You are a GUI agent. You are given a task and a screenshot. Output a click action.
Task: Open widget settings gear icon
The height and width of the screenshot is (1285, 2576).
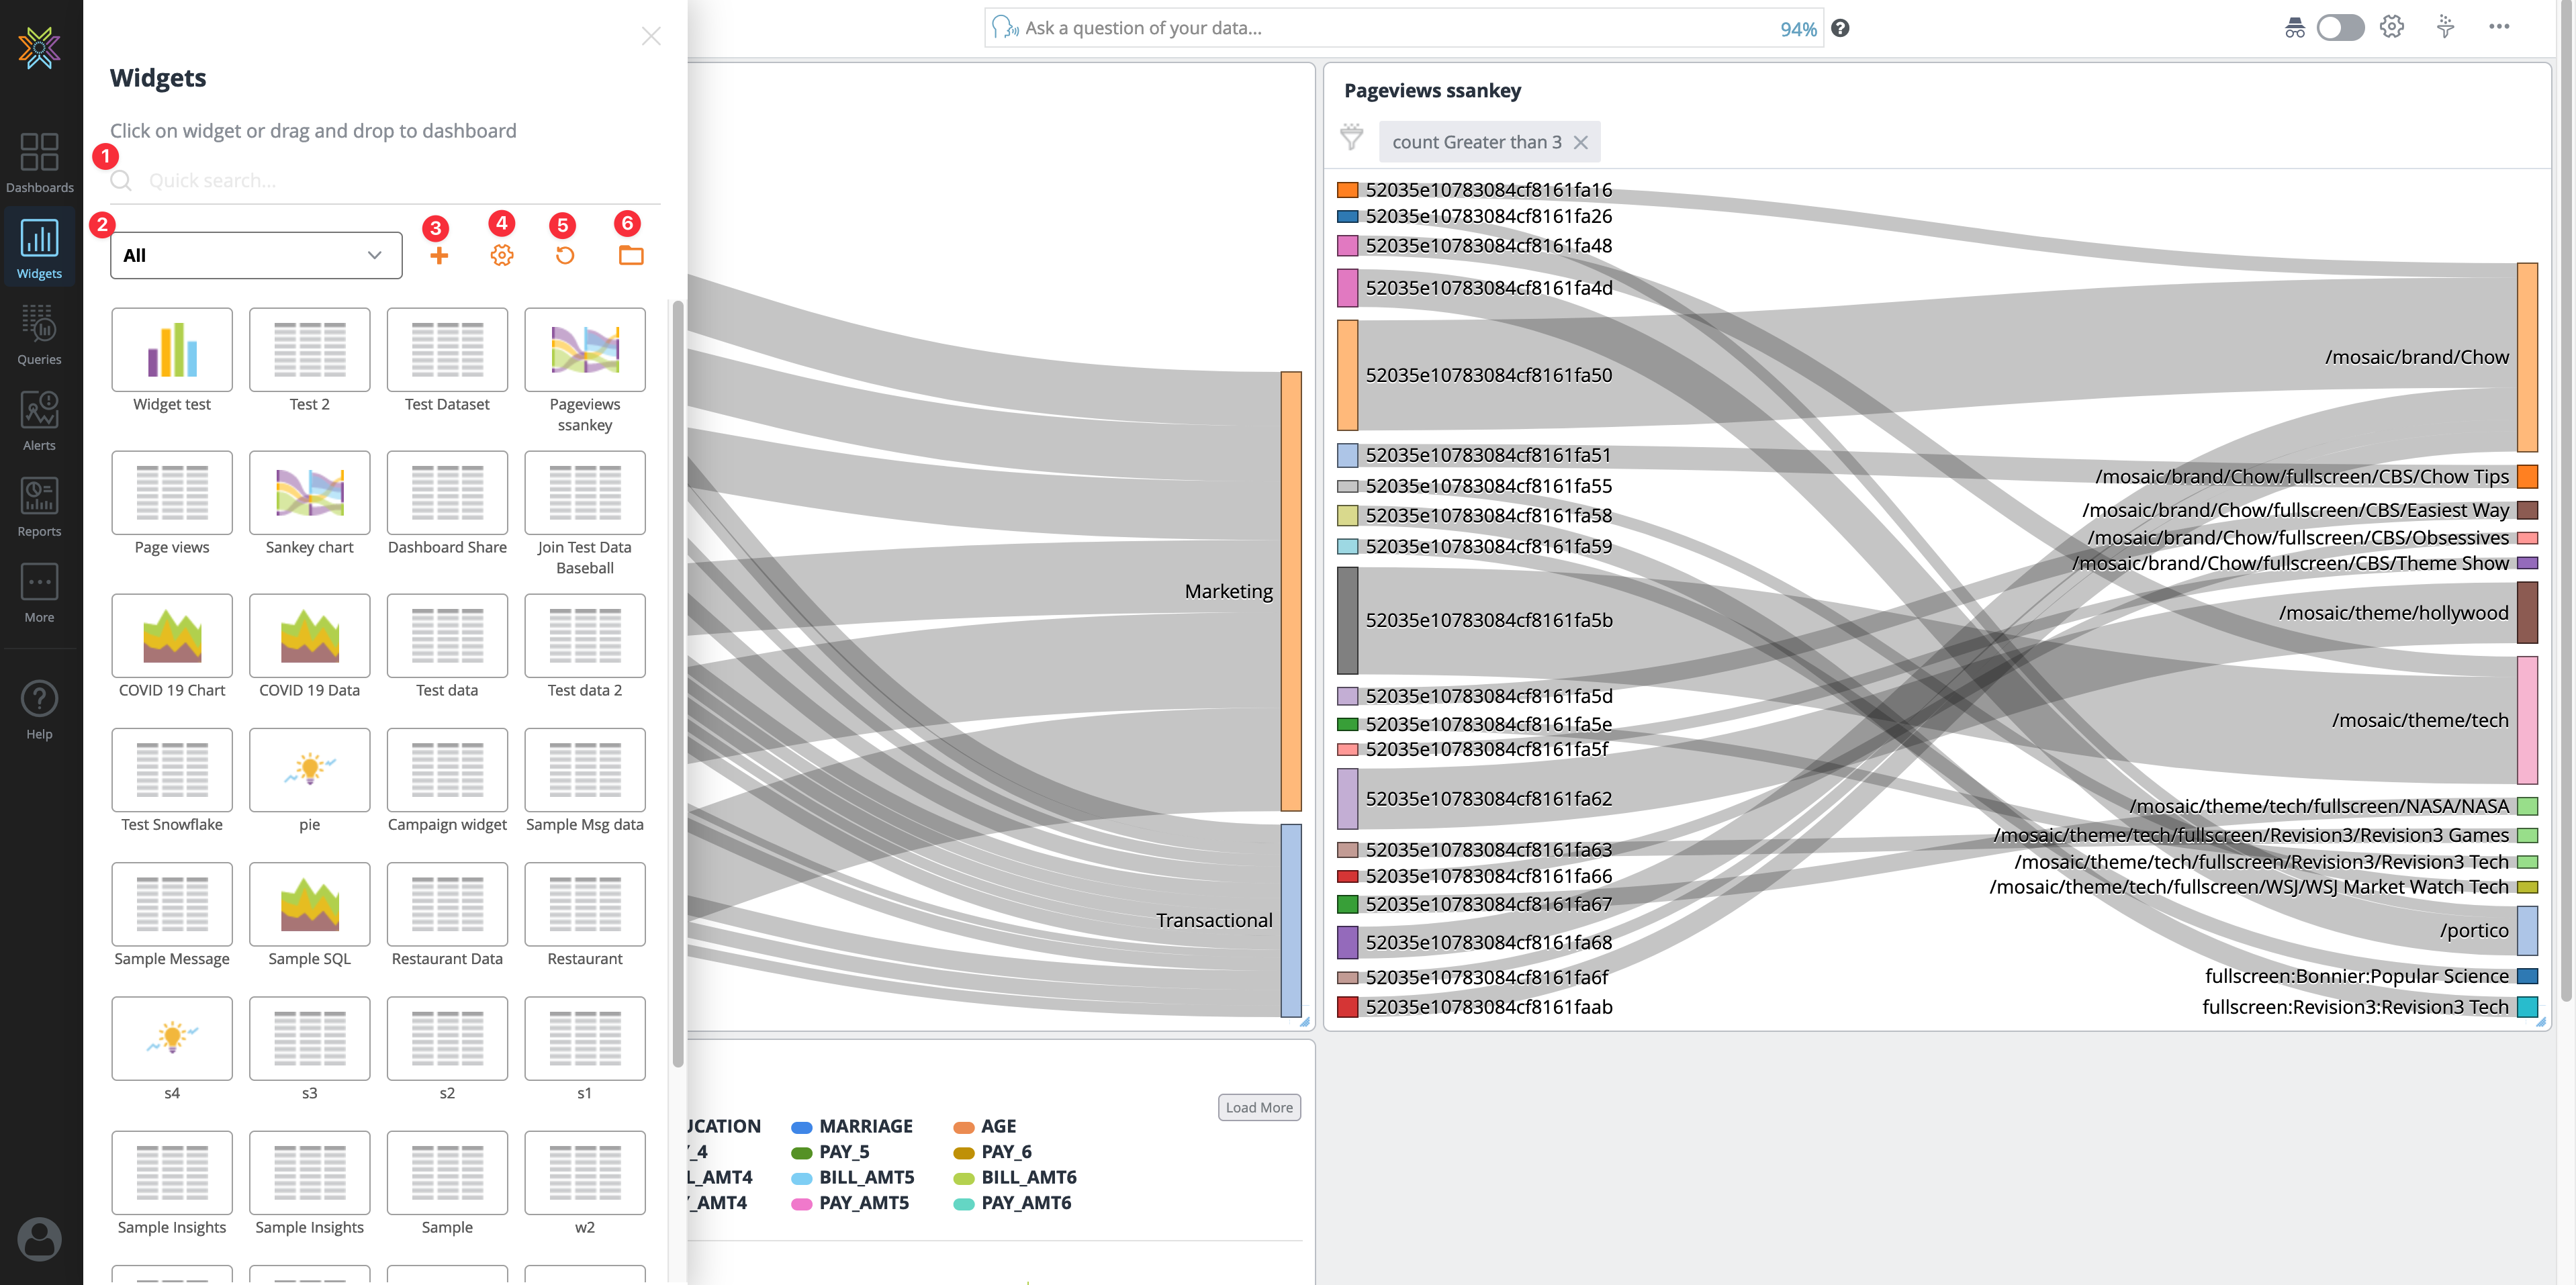coord(502,256)
